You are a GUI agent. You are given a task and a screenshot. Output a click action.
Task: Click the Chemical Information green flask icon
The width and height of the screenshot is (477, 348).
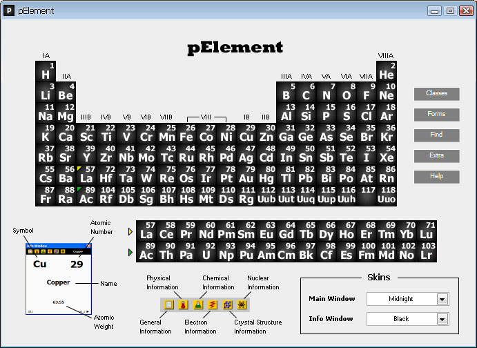[x=197, y=304]
